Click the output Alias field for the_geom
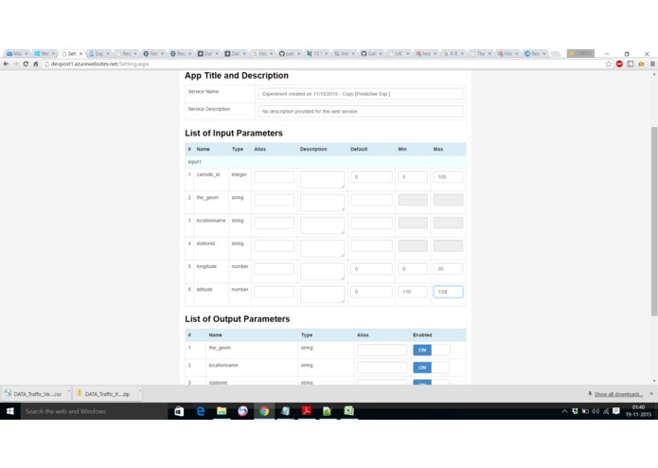658x468 pixels. click(382, 351)
